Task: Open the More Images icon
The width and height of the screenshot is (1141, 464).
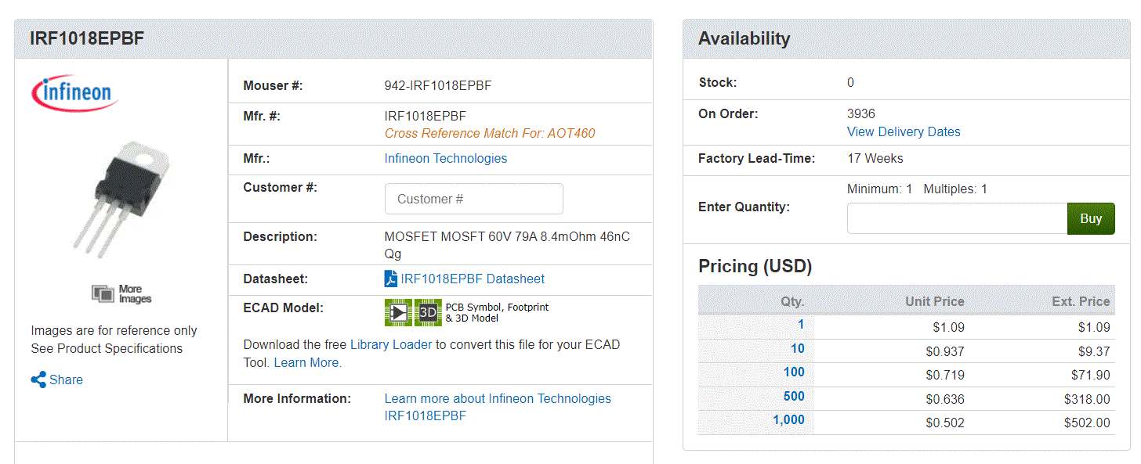Action: tap(103, 293)
